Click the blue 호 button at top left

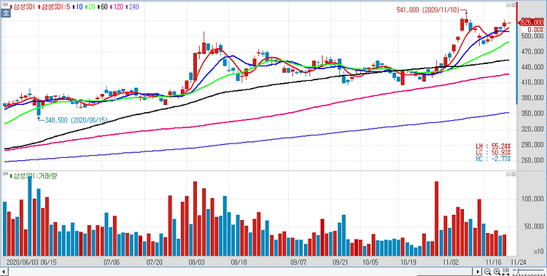point(5,13)
